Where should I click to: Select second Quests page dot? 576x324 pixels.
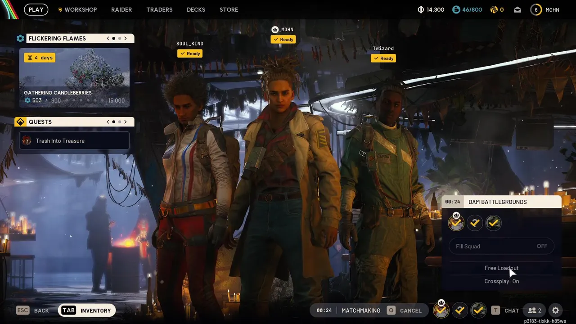pyautogui.click(x=119, y=122)
